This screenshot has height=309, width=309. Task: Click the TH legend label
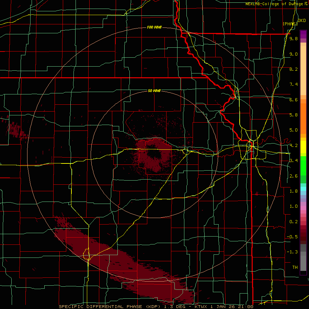(295, 267)
